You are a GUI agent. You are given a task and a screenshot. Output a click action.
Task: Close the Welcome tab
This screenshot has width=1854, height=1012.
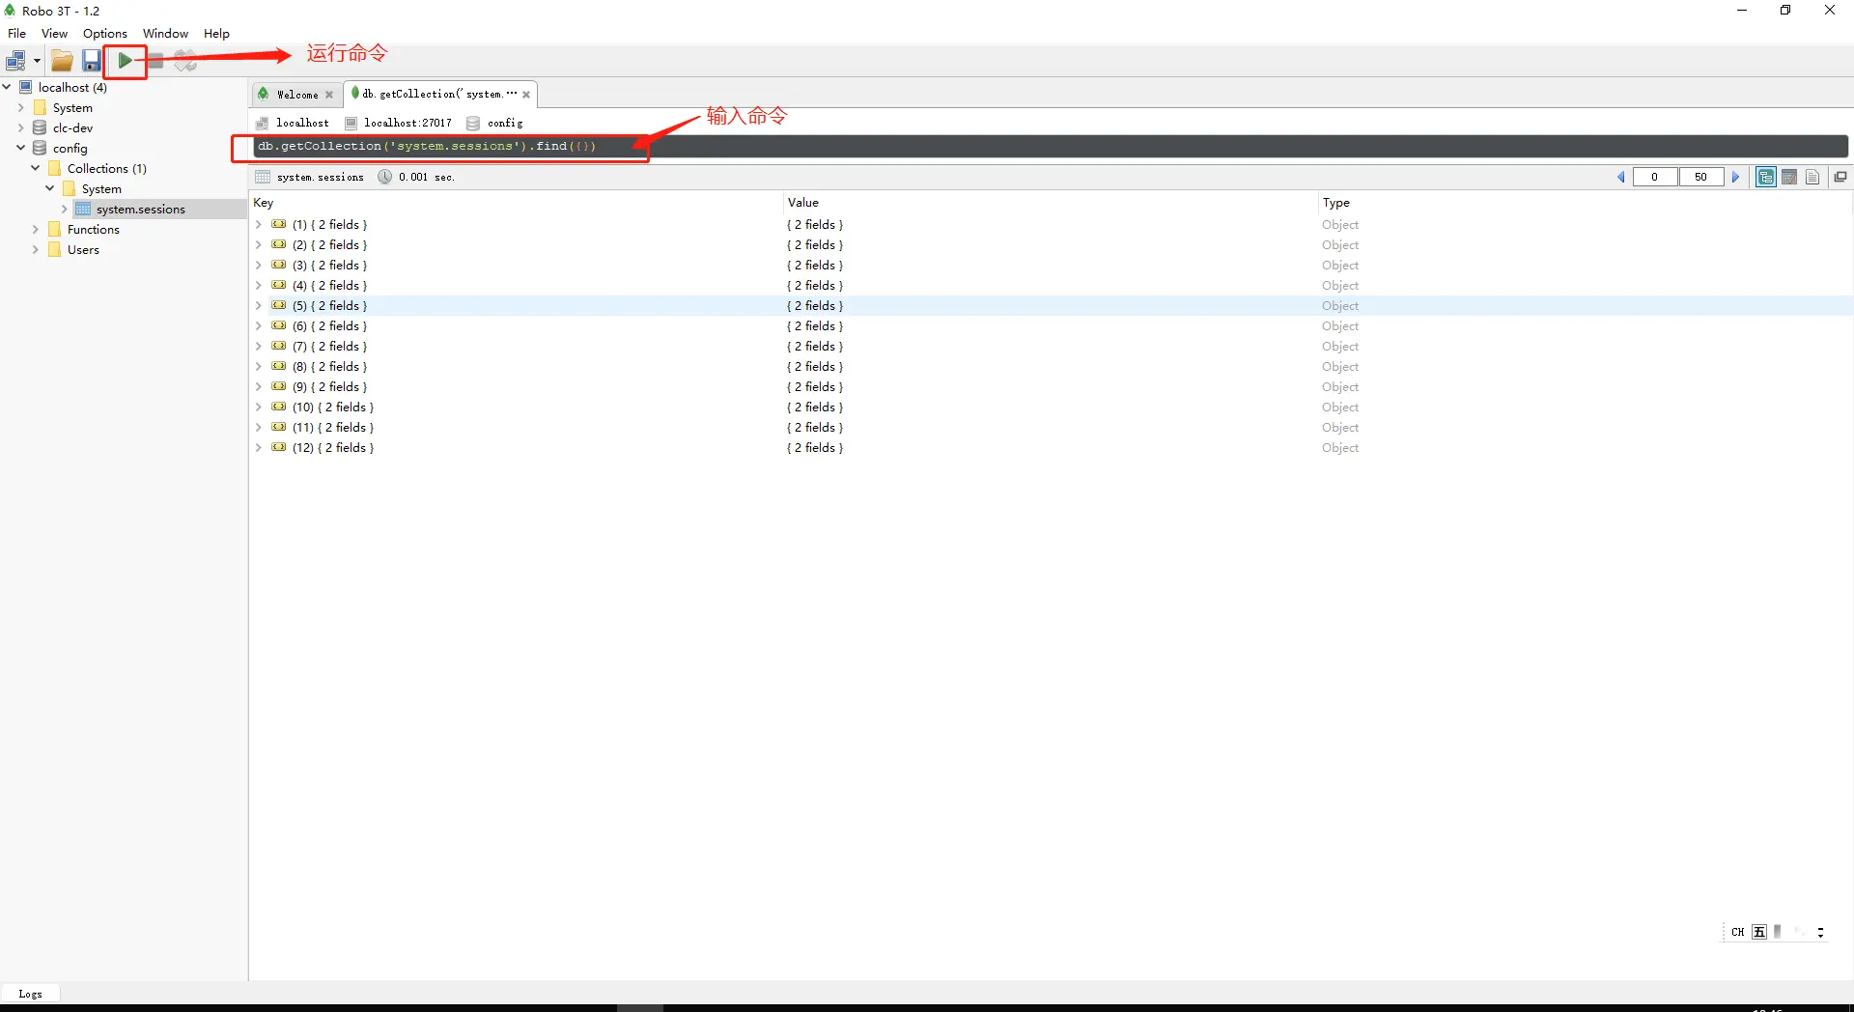(x=329, y=95)
